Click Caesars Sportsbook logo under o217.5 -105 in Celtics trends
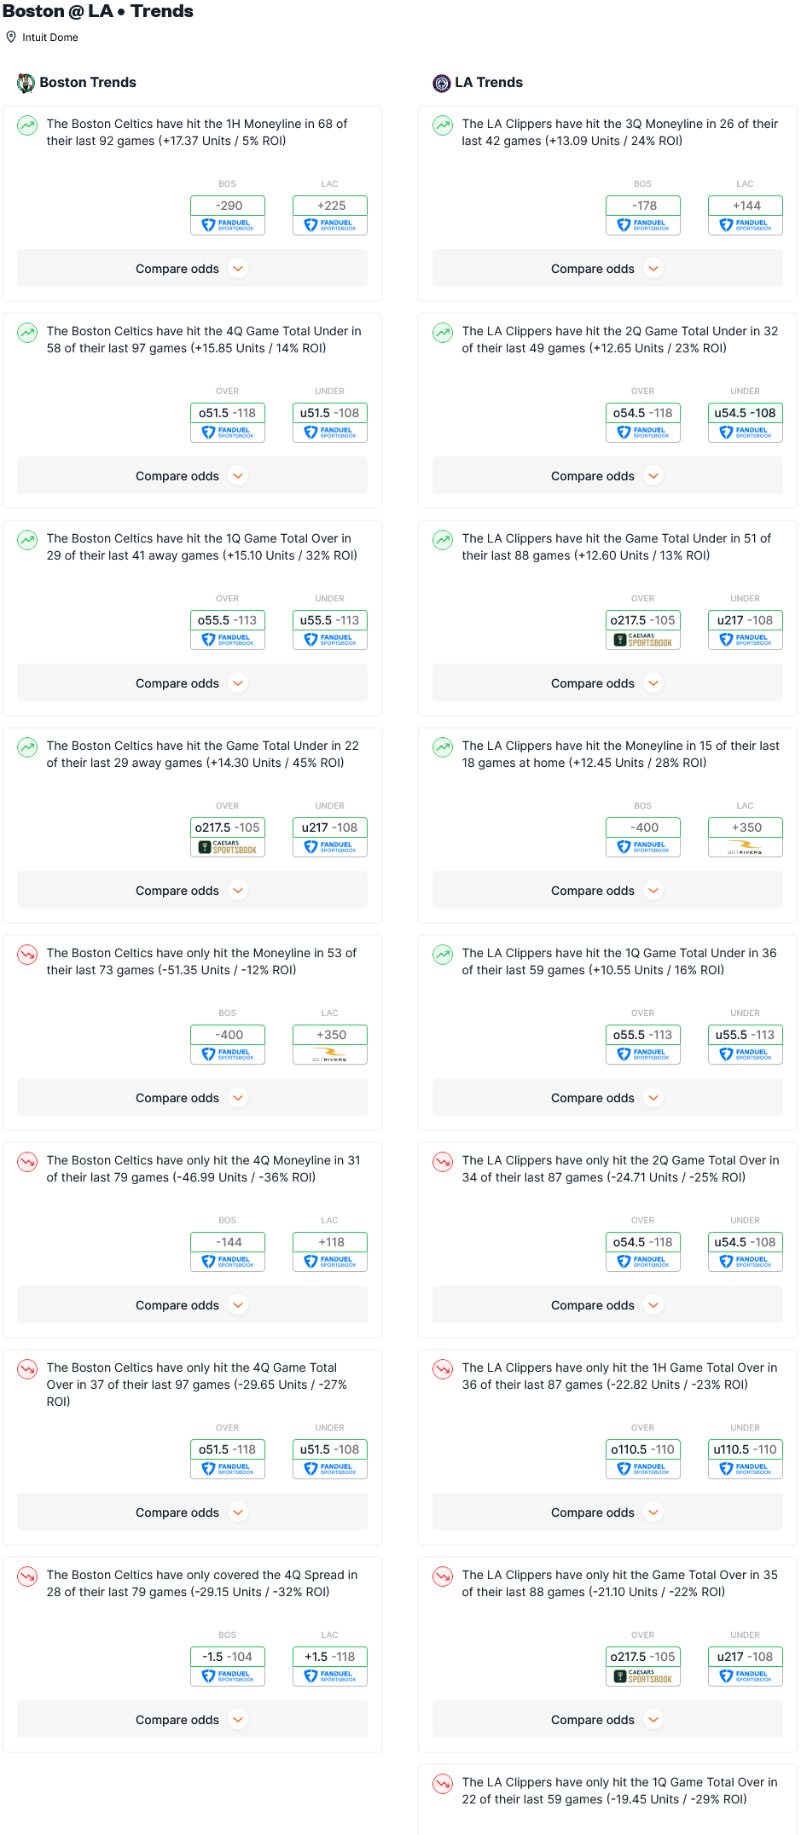This screenshot has height=1835, width=801. (x=228, y=847)
